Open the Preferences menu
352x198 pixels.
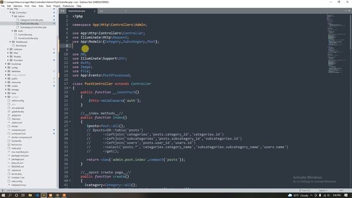click(x=68, y=6)
